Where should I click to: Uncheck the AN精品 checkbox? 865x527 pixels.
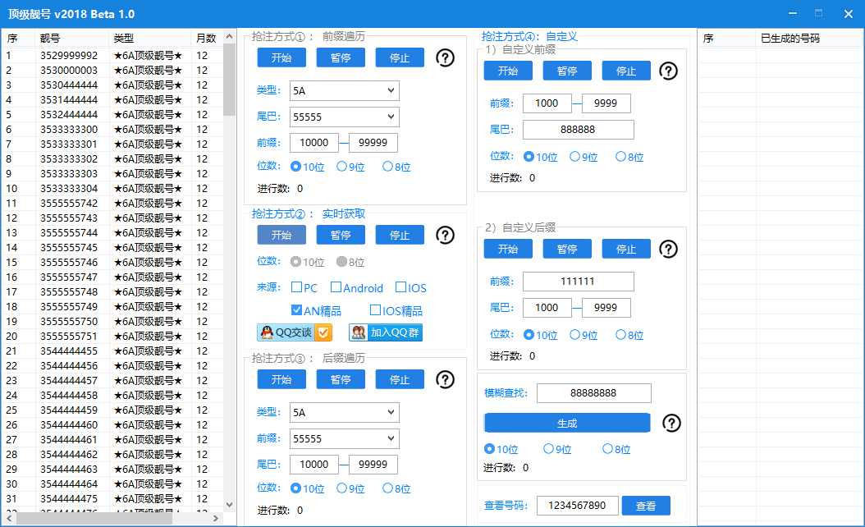point(297,311)
